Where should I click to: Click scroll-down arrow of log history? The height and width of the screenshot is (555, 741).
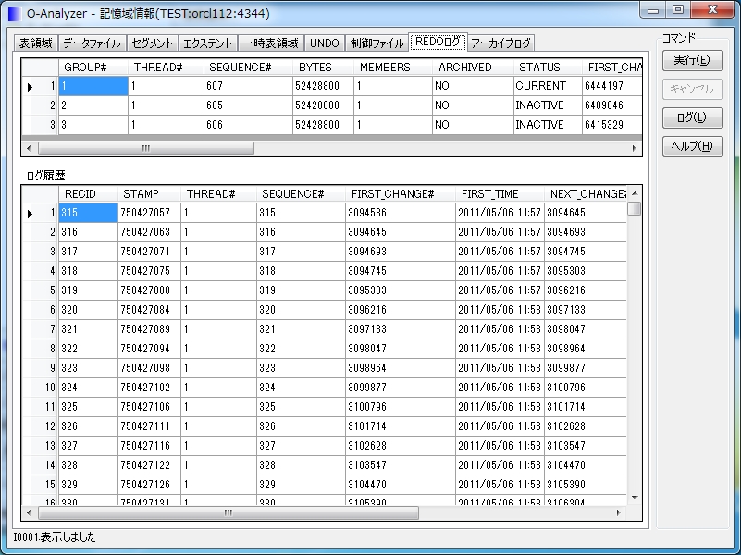(635, 498)
